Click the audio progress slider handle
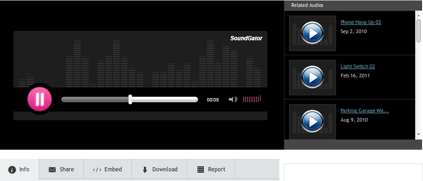The height and width of the screenshot is (181, 423). 130,99
